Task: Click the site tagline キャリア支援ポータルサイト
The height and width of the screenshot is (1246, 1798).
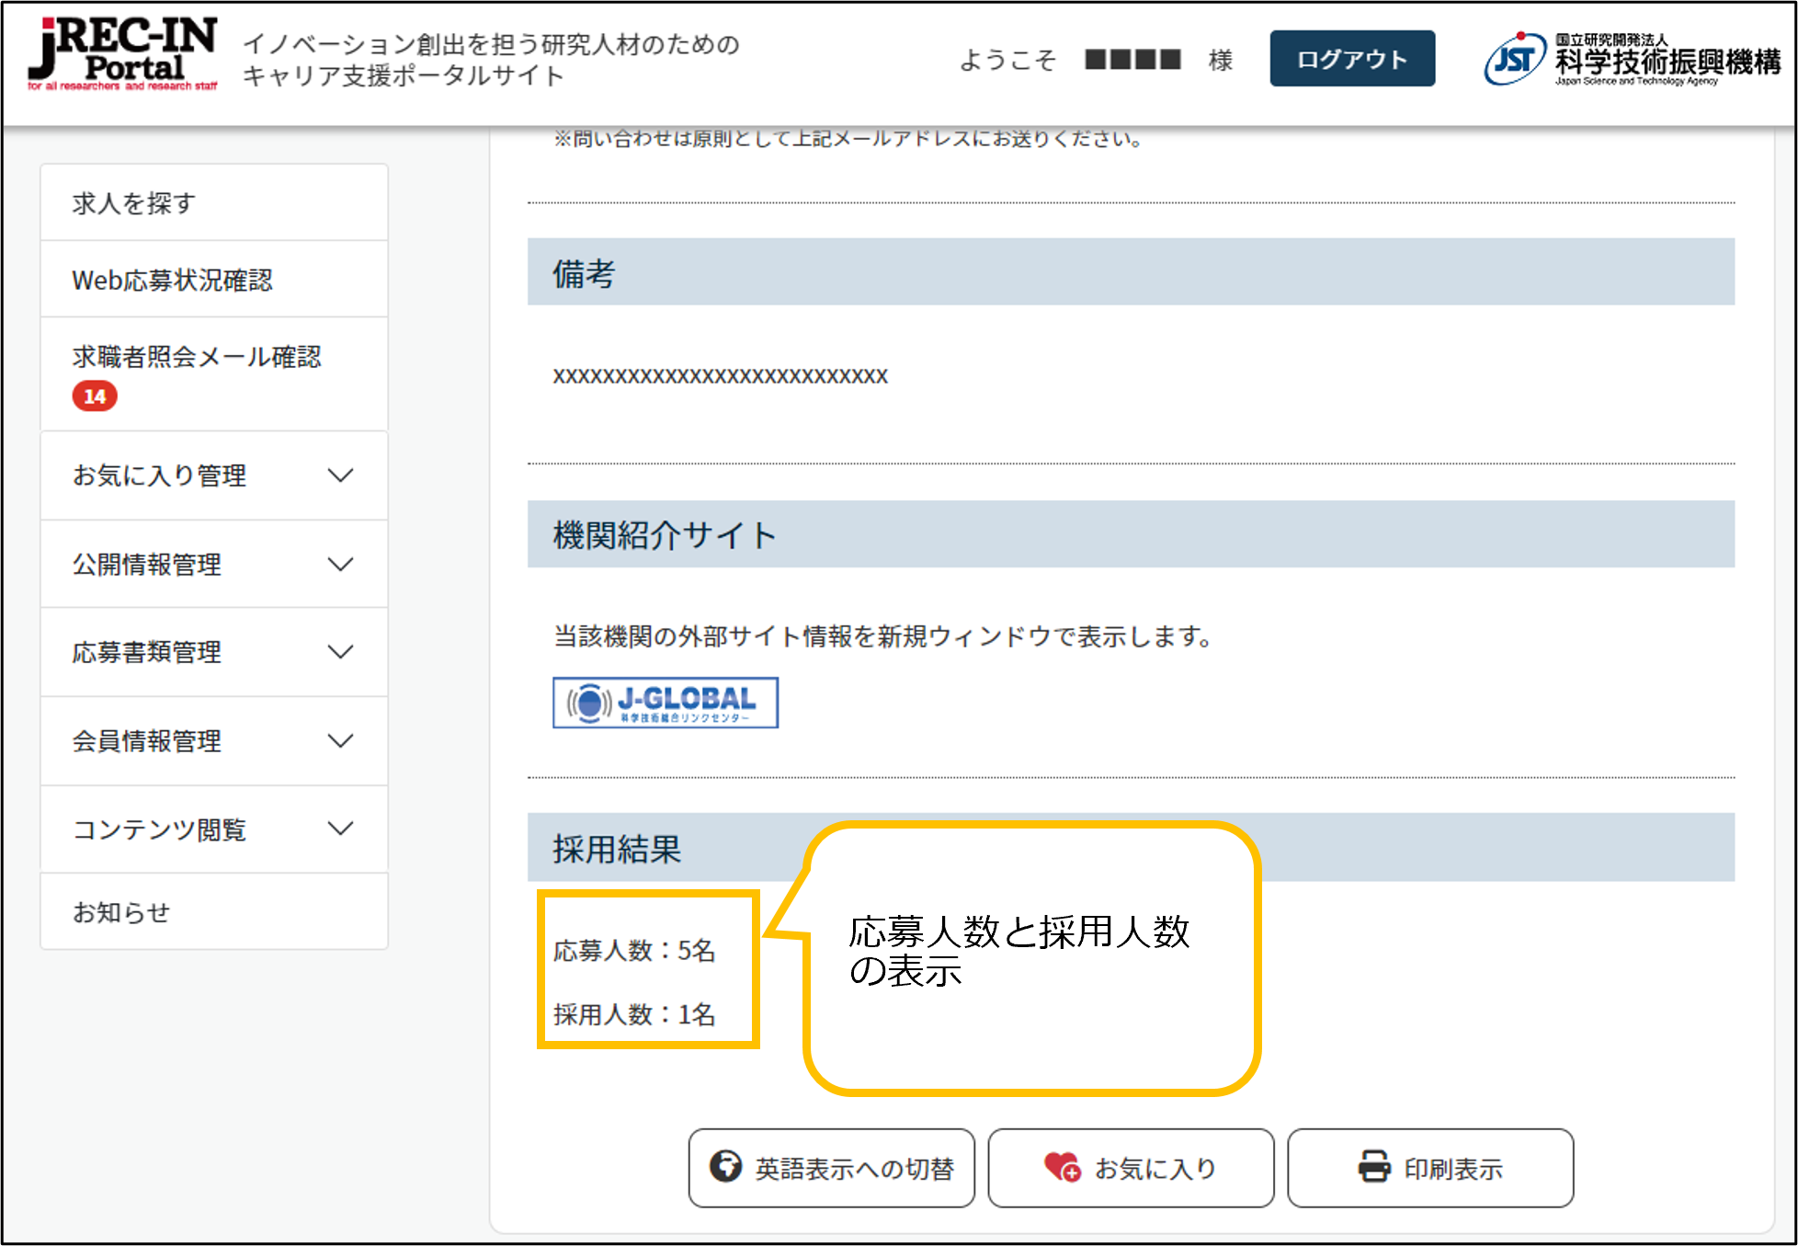Action: pos(404,75)
